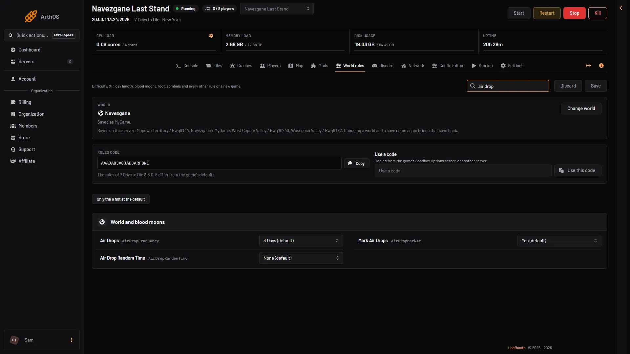Switch to the Discord tab

click(383, 66)
